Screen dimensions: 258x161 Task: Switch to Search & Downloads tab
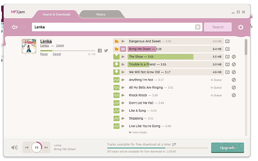(x=57, y=14)
